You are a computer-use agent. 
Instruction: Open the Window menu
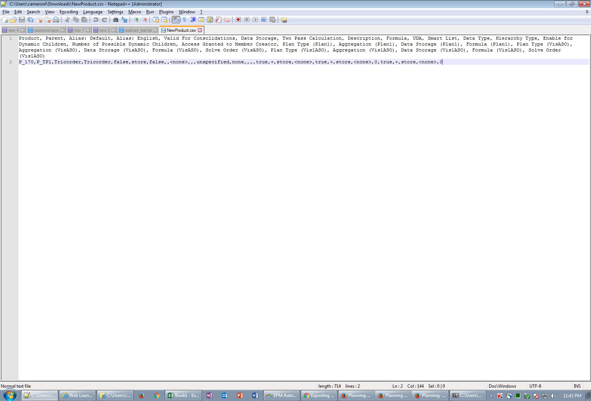coord(187,12)
